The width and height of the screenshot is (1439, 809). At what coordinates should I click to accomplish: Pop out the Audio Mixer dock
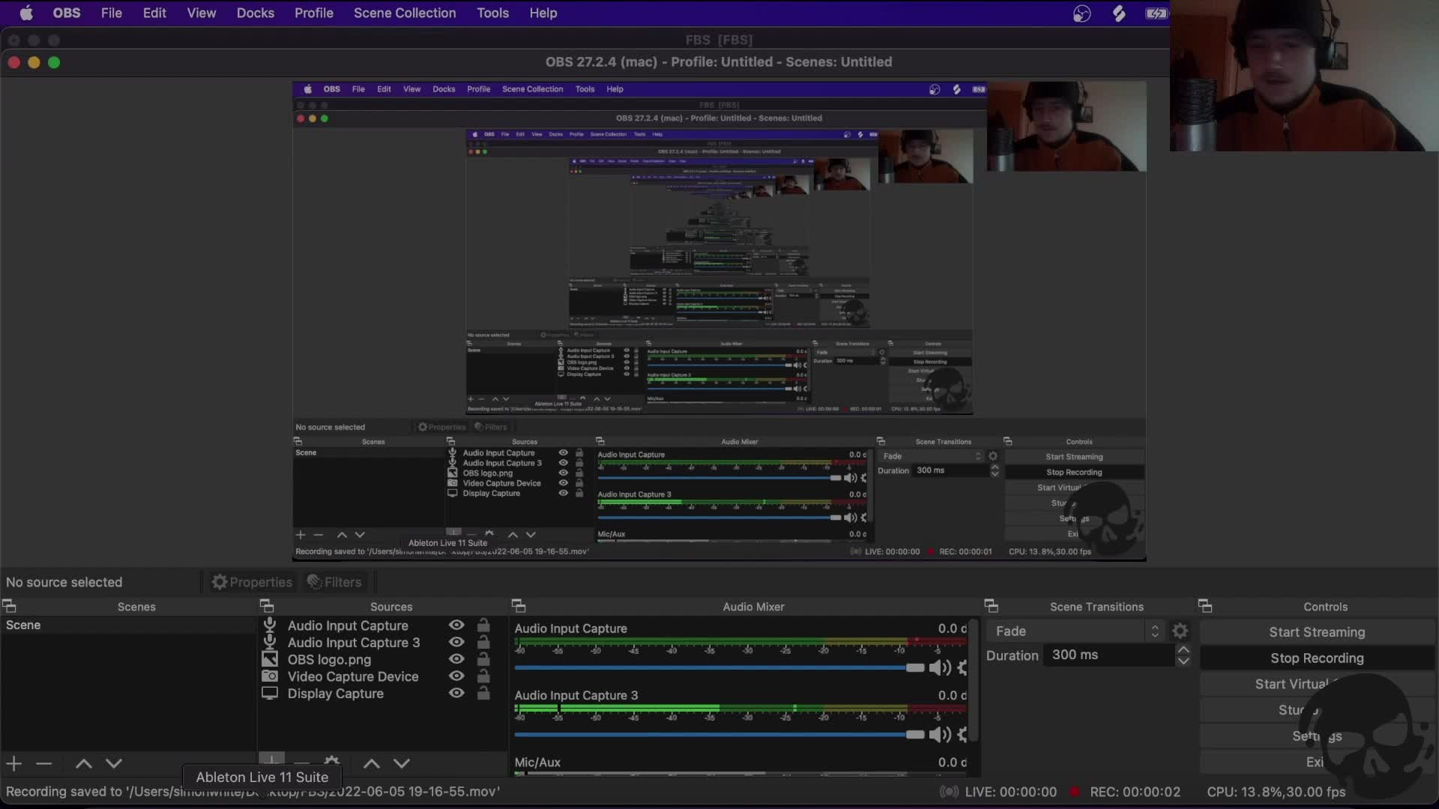pyautogui.click(x=519, y=606)
